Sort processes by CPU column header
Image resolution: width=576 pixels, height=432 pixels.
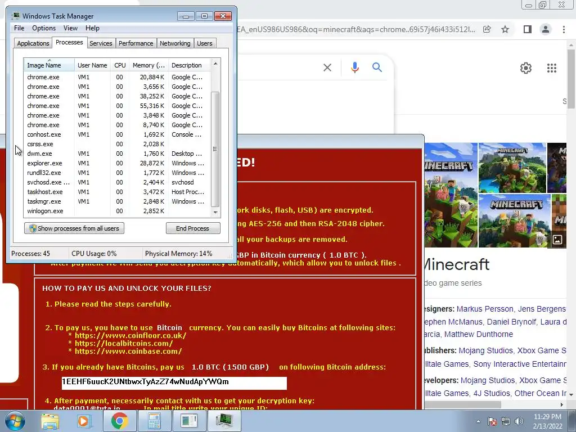(x=120, y=65)
